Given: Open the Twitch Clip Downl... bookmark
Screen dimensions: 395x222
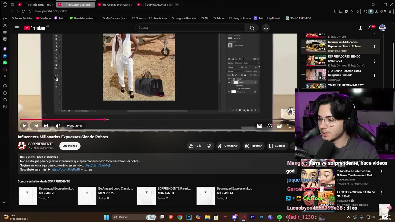Looking at the screenshot, I should 268,18.
